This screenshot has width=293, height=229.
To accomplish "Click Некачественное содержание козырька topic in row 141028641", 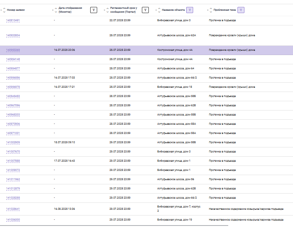I will click(246, 209).
